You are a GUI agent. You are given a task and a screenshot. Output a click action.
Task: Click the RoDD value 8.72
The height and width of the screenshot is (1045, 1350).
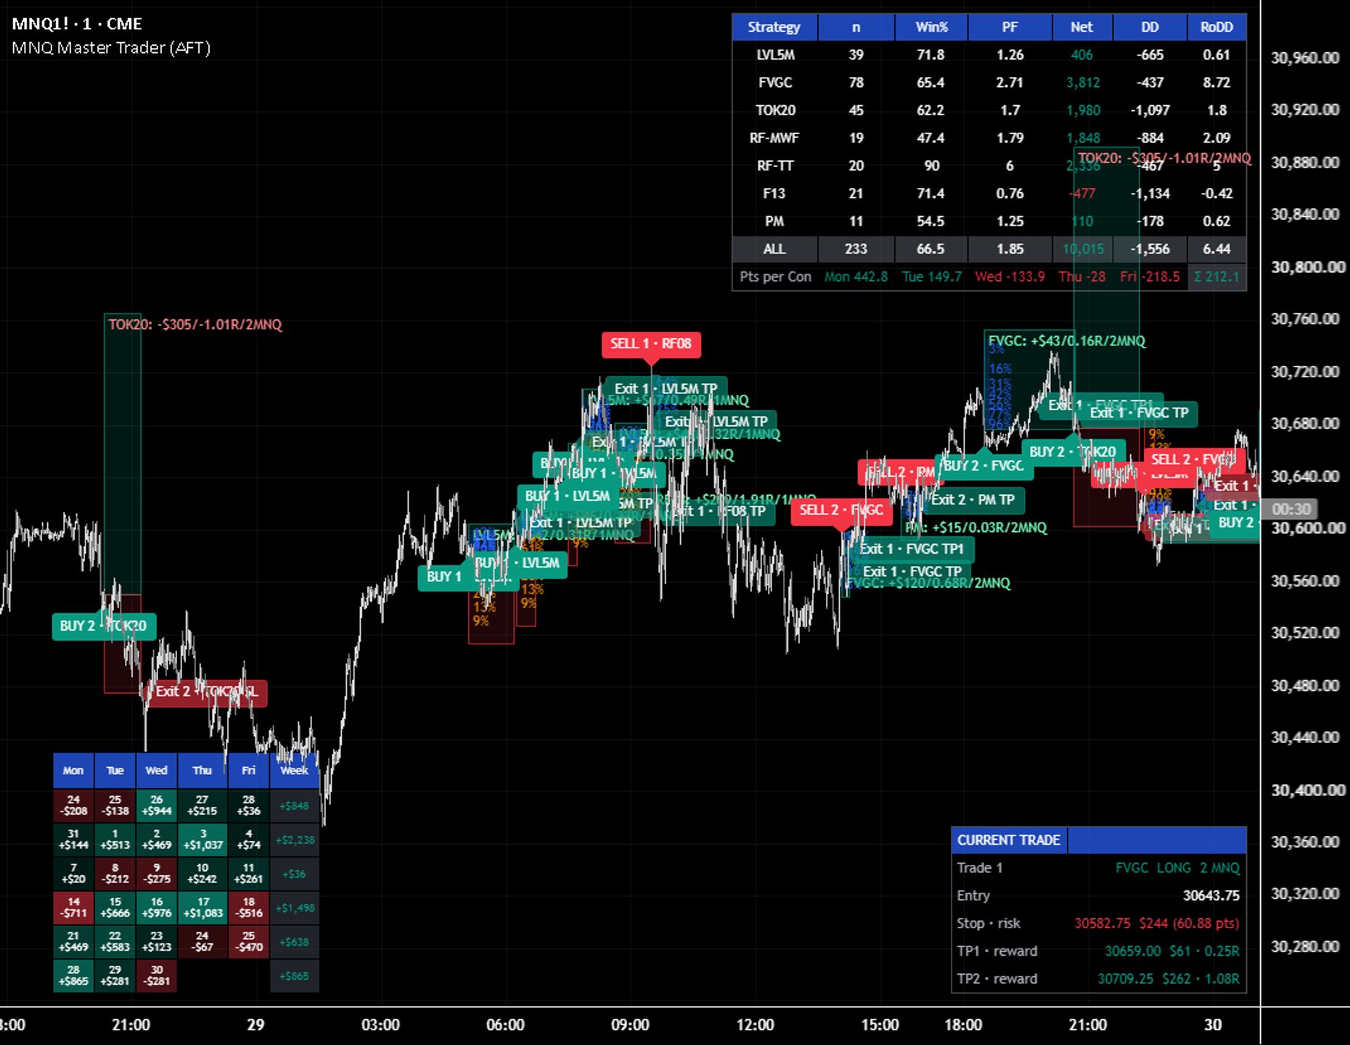click(1216, 83)
